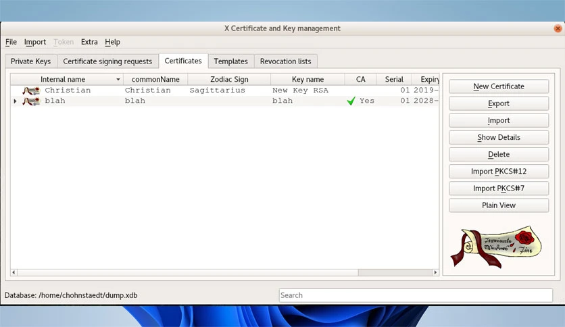This screenshot has height=327, width=565.
Task: Select the blah internal name cell
Action: pyautogui.click(x=55, y=101)
